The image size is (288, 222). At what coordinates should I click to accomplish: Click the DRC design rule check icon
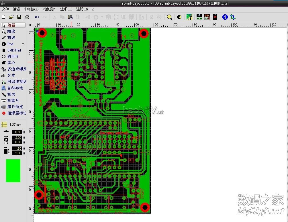click(x=207, y=17)
